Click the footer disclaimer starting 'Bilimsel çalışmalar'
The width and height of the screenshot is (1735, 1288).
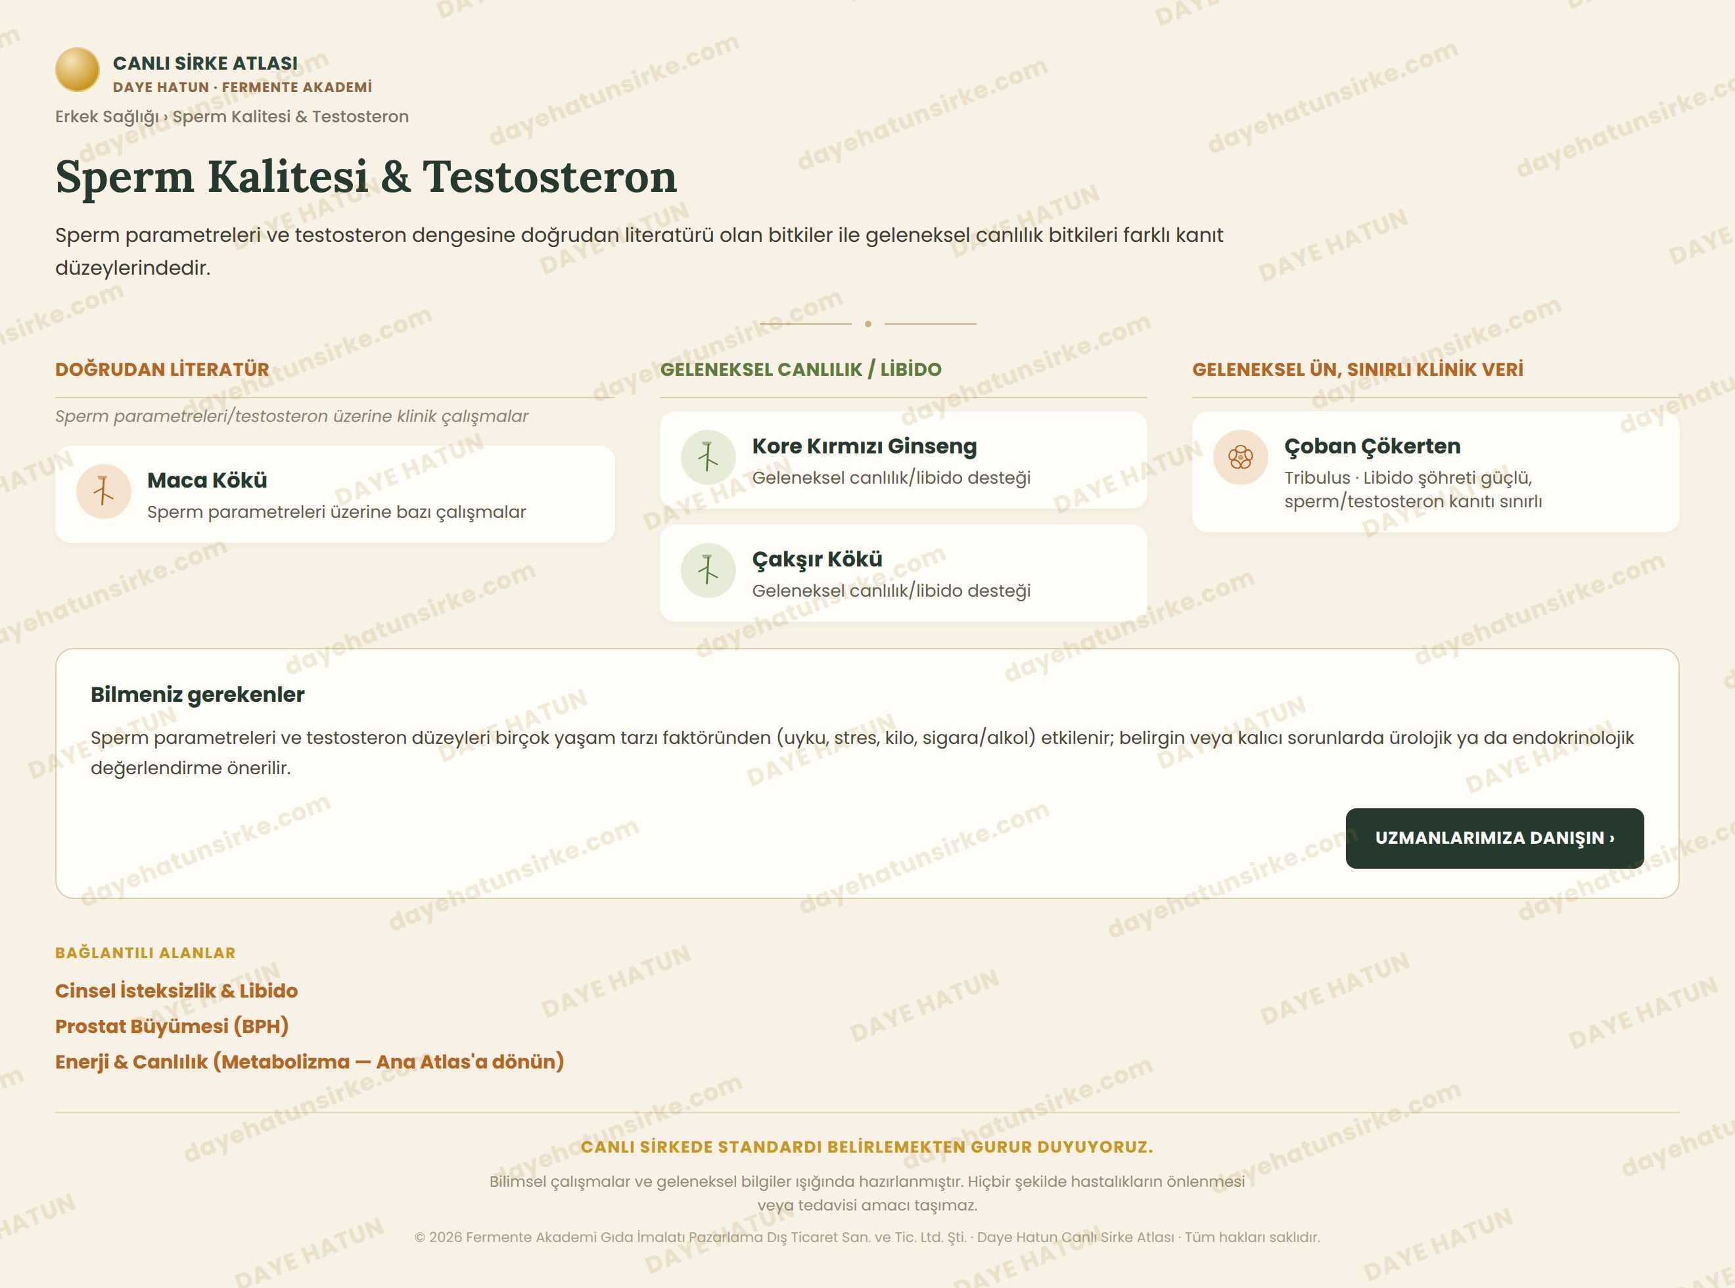click(x=867, y=1193)
